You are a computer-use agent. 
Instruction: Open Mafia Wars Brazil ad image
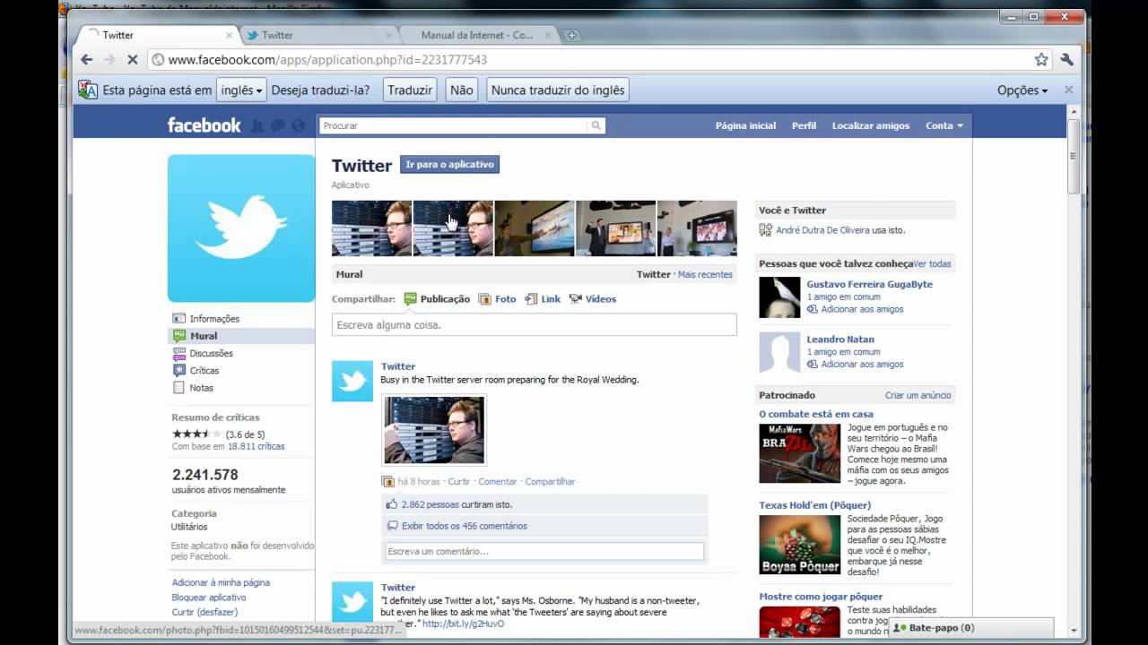click(x=800, y=453)
